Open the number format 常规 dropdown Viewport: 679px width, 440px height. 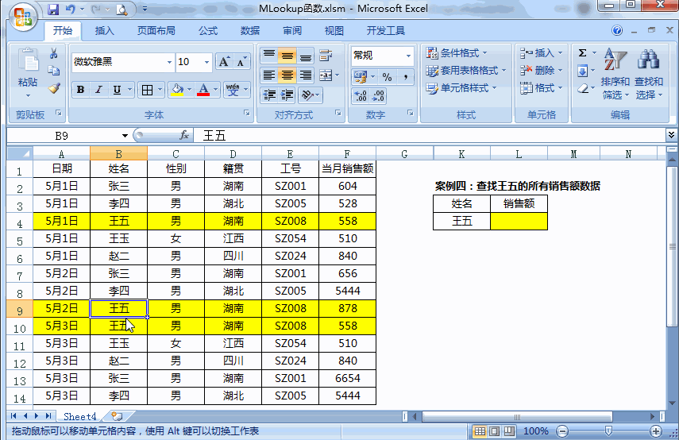[x=408, y=56]
